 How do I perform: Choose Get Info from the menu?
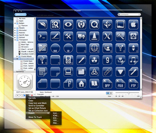[32, 98]
